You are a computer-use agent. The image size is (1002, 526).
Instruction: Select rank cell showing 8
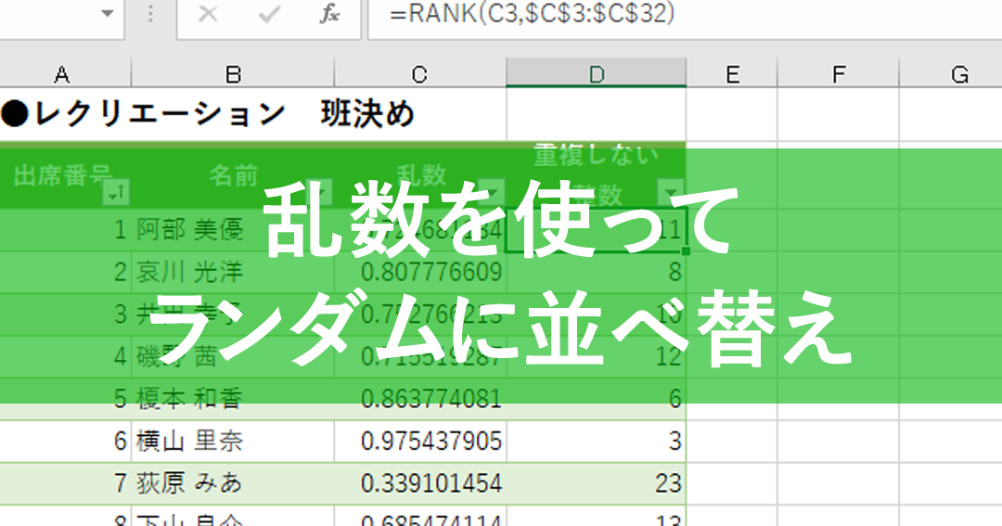pyautogui.click(x=597, y=272)
